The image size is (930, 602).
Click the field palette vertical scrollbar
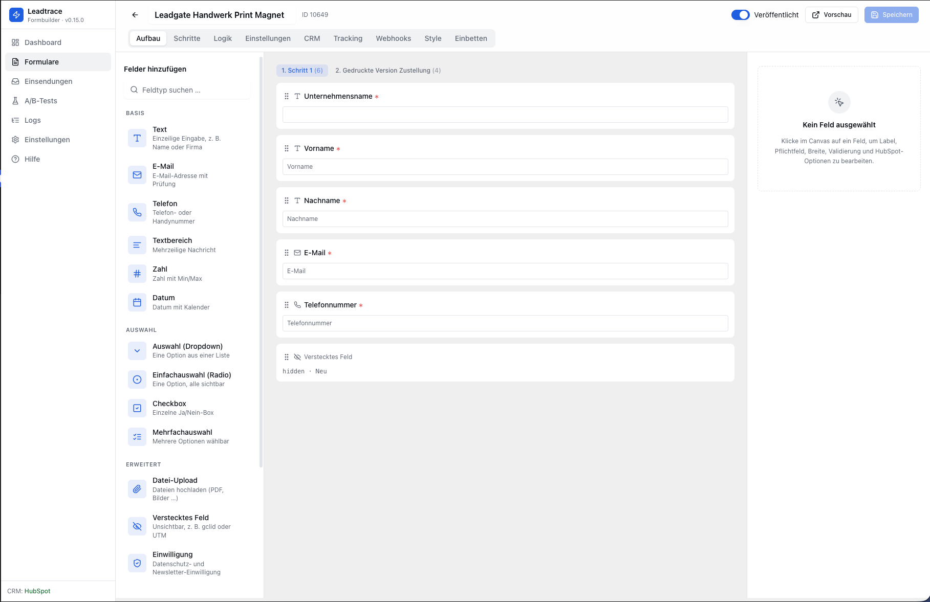(261, 262)
